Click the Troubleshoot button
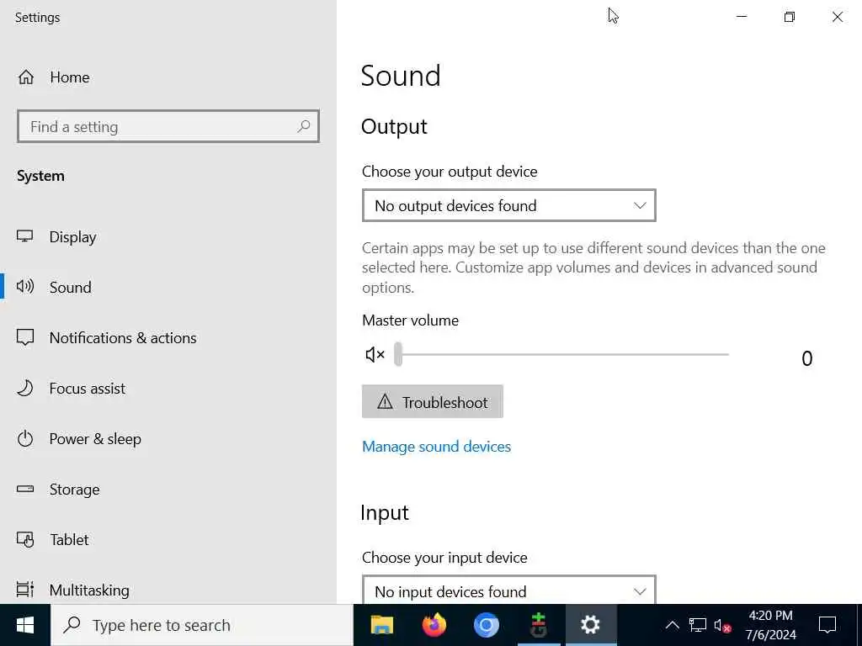 click(433, 401)
